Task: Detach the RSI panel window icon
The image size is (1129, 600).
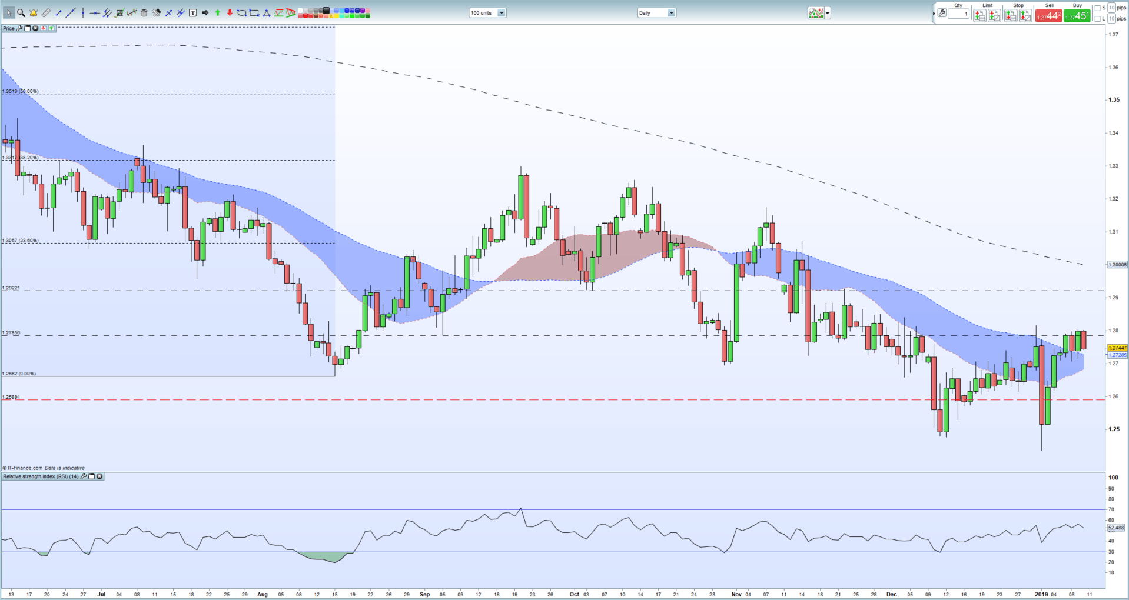Action: click(x=91, y=476)
